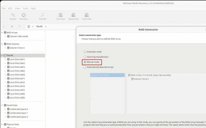Click Local Disk (sdb2) drive icon
Screen dimensions: 206x128
point(8,71)
